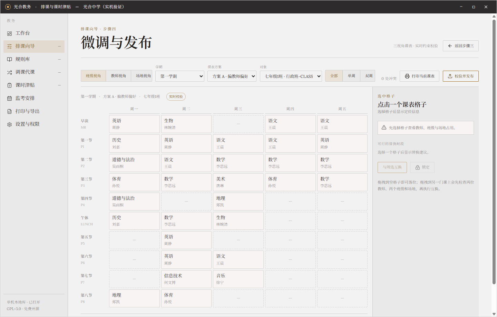
Task: Select the 音乐 cell taught by 徐宁
Action: click(238, 279)
